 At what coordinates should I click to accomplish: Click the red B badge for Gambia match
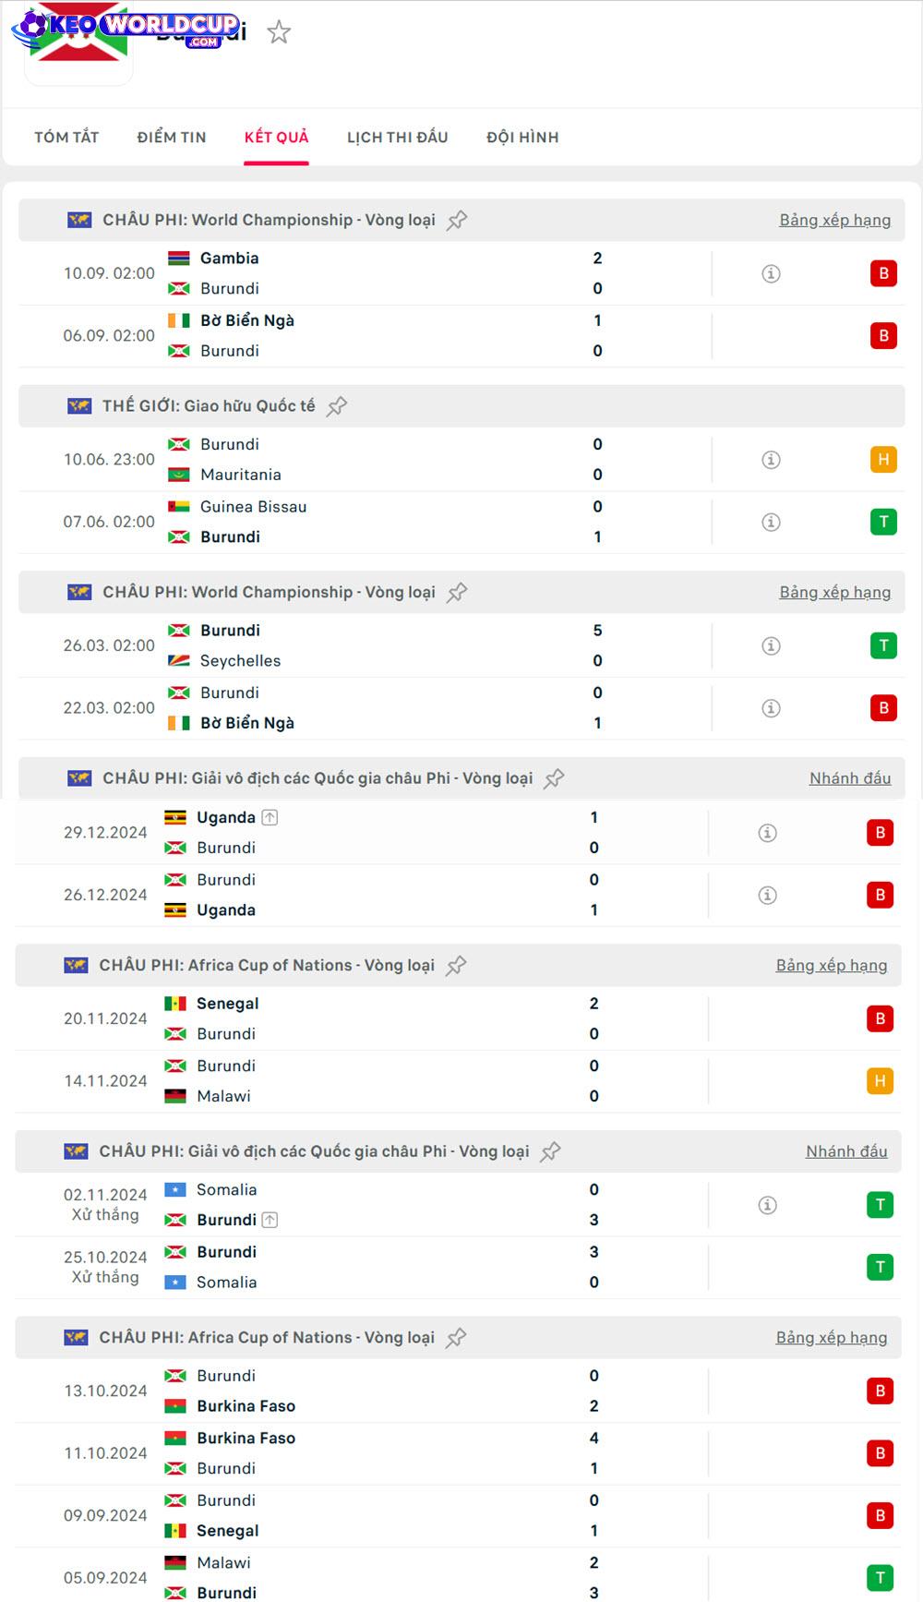point(883,273)
